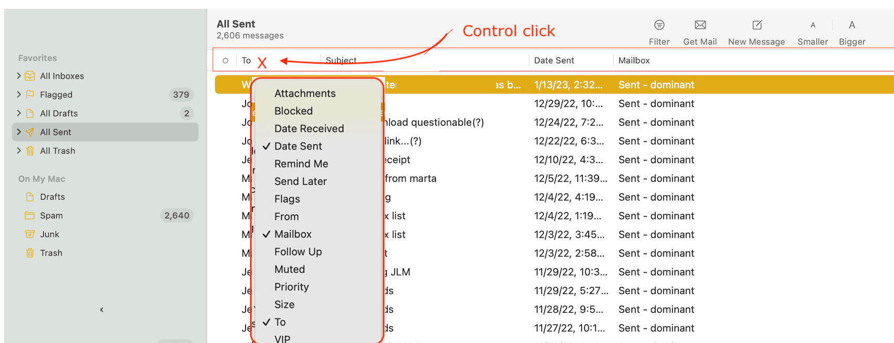Click the Get Mail envelope icon
Screen dimensions: 894x343
(699, 24)
